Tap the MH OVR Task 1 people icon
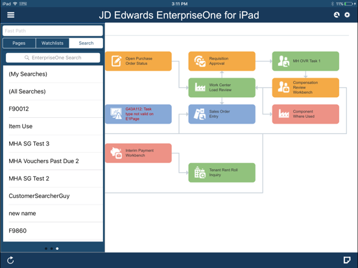 [283, 61]
